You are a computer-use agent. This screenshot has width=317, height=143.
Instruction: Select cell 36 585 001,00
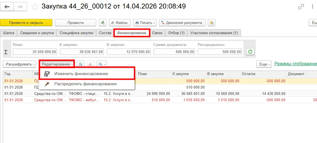tap(189, 94)
